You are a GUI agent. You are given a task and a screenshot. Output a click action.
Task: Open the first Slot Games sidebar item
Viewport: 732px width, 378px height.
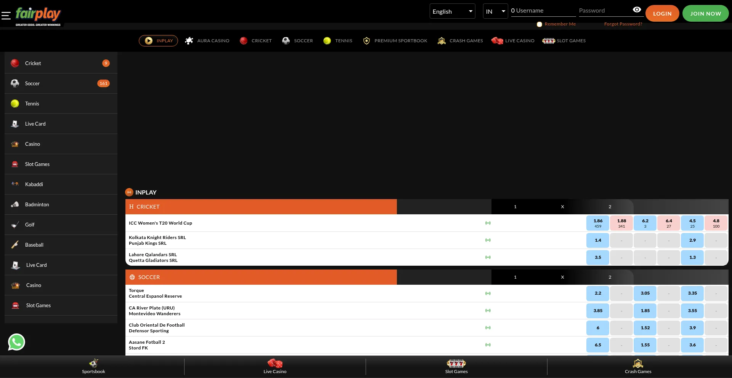click(61, 164)
